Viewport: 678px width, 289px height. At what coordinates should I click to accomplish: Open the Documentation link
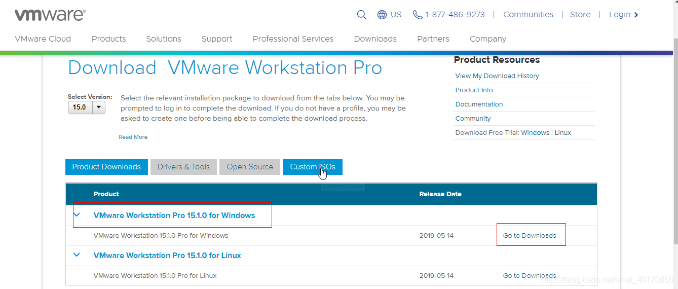pos(479,104)
